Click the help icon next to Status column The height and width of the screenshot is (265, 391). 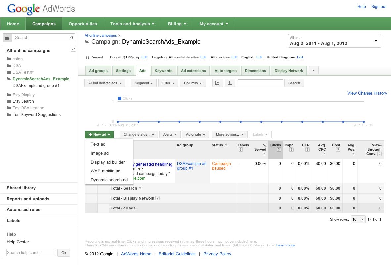tap(226, 145)
